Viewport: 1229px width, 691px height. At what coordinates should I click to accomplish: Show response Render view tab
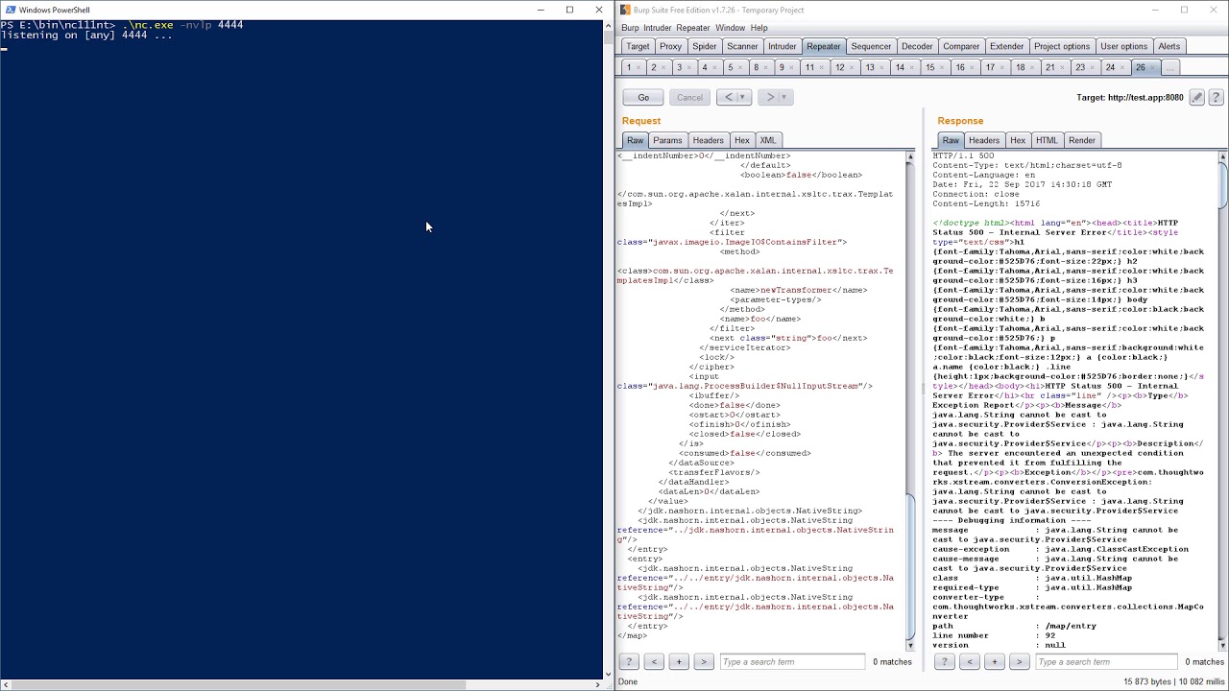click(x=1081, y=140)
